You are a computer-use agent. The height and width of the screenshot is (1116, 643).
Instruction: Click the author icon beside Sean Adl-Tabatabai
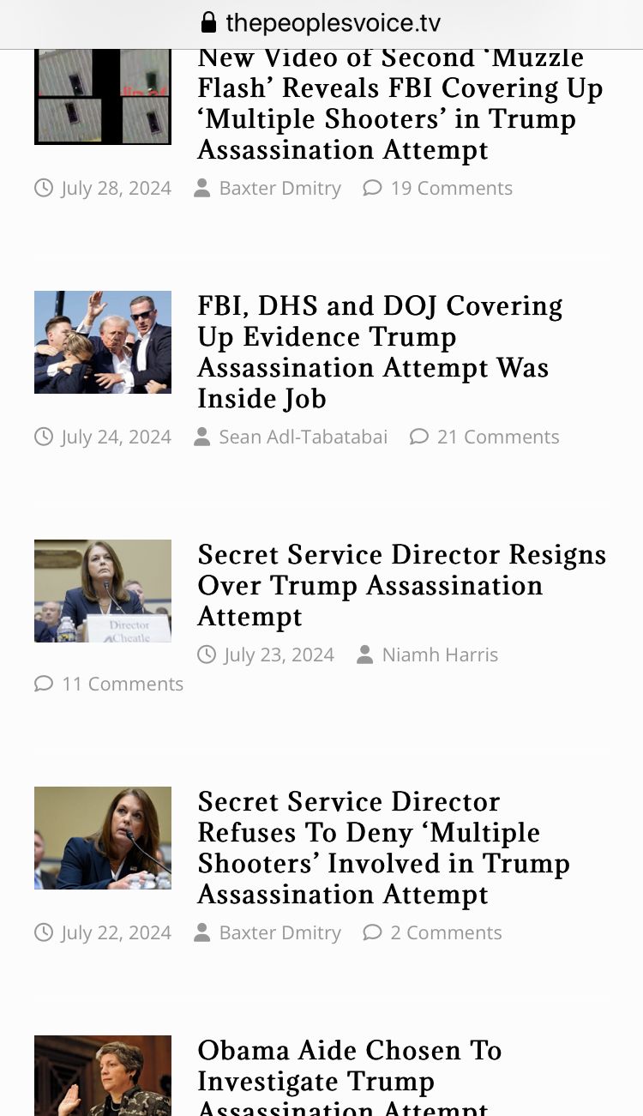202,437
